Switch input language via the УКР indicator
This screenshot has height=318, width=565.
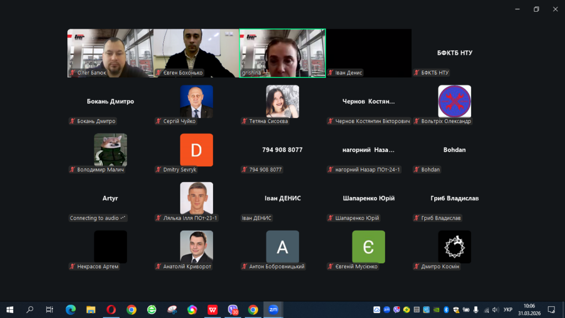(x=508, y=310)
